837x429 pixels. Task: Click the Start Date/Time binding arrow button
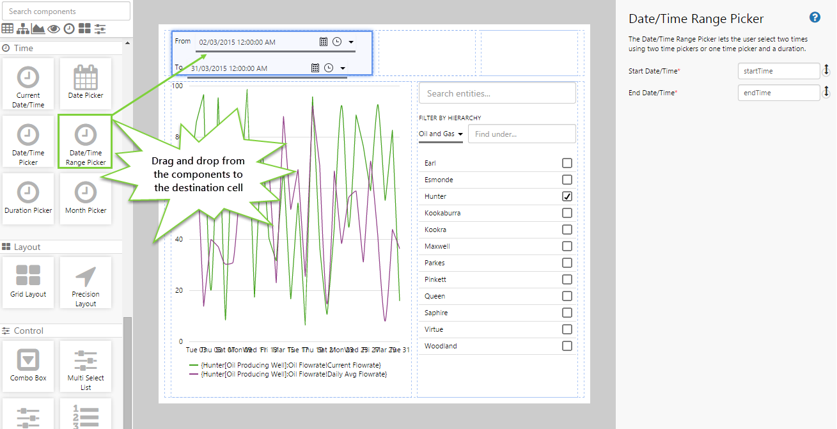coord(826,71)
